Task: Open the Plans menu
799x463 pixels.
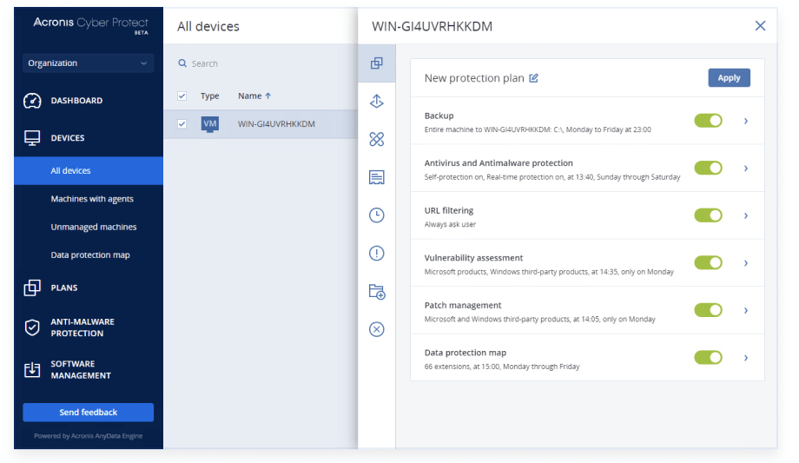Action: (x=64, y=288)
